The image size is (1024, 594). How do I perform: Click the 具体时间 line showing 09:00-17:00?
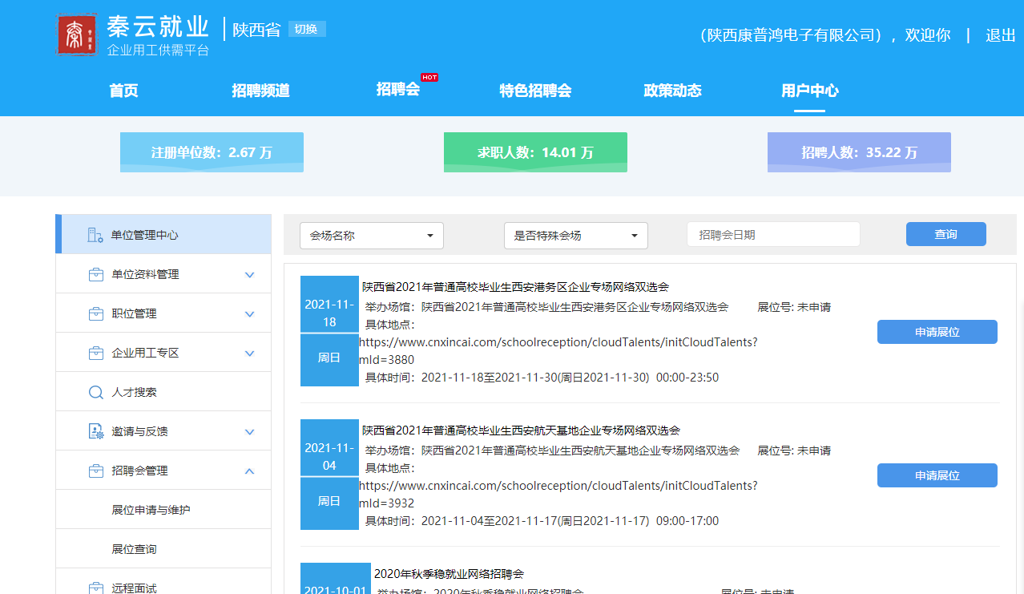click(542, 521)
